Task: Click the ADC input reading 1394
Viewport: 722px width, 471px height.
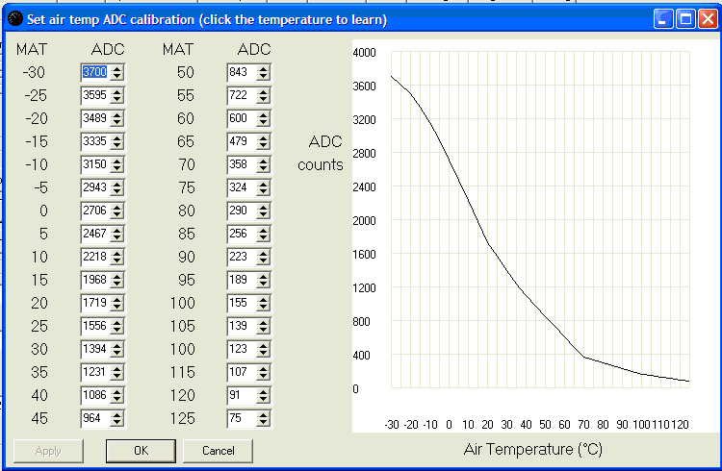Action: click(95, 349)
